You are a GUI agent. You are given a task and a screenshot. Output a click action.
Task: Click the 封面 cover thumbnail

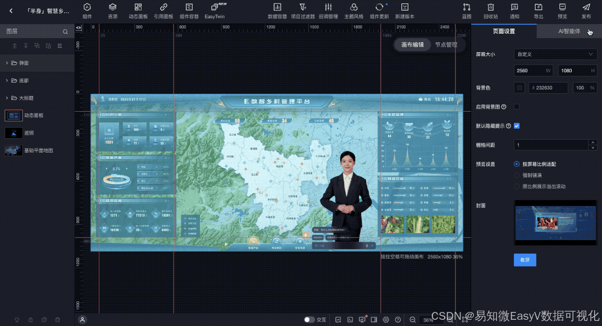click(555, 222)
